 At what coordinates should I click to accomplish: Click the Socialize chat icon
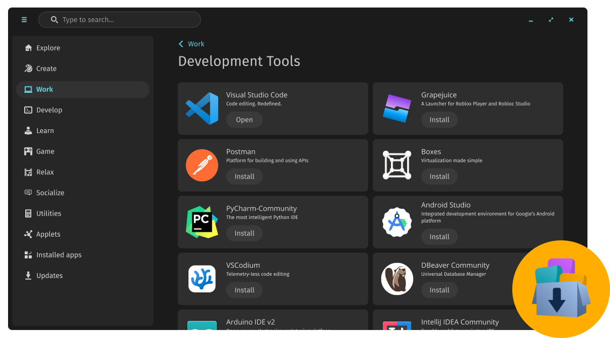coord(28,193)
